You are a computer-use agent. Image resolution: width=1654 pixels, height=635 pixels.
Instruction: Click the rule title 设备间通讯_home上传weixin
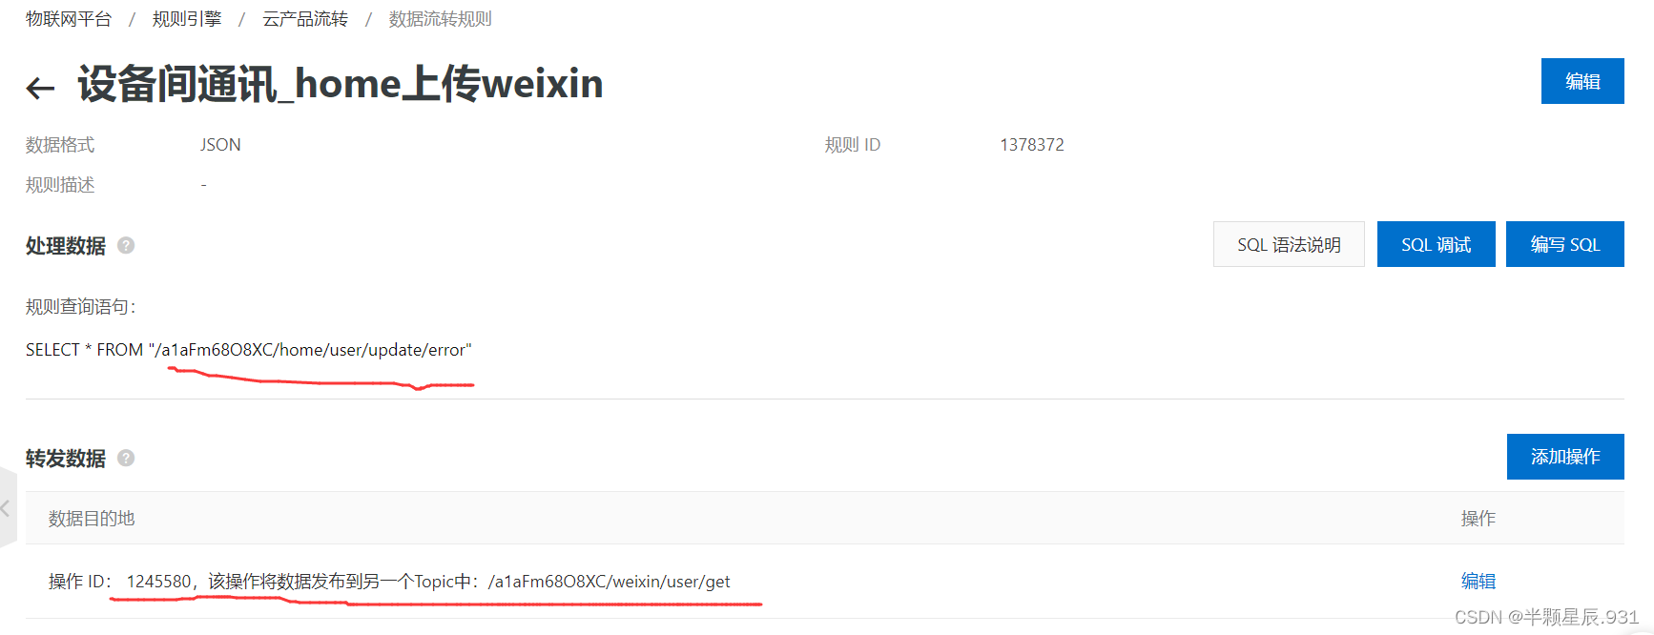(x=341, y=84)
